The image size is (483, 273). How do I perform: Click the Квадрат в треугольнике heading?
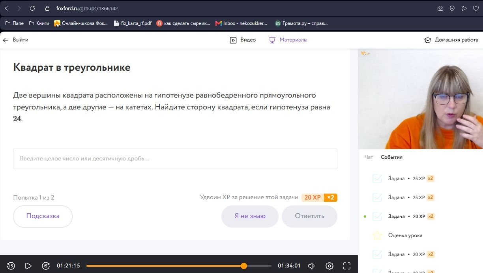click(72, 67)
